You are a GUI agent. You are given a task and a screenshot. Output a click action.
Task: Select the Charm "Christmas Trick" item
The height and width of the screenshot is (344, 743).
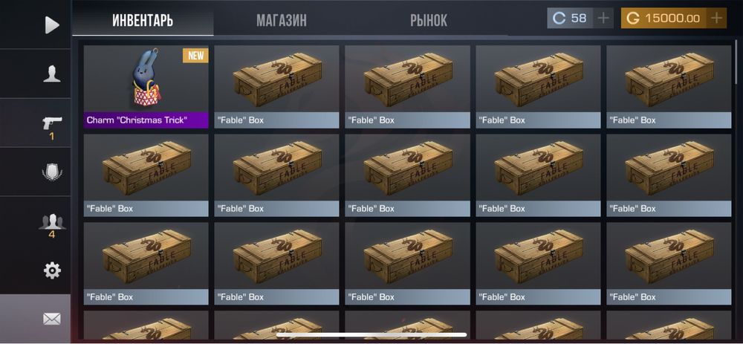[146, 87]
